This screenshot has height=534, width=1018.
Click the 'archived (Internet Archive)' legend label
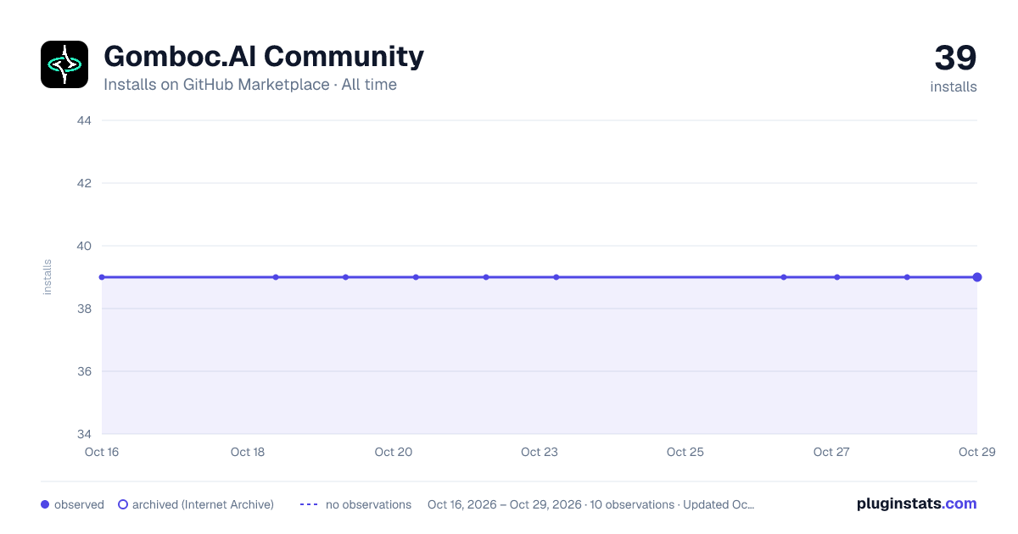click(203, 504)
